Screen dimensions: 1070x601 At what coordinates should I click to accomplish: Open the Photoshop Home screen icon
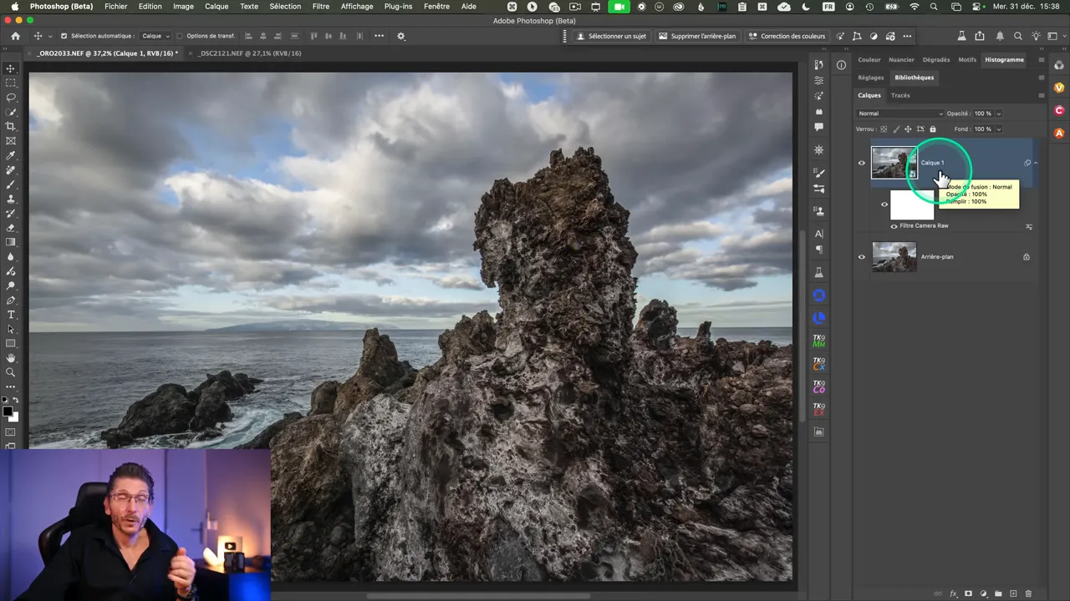(15, 36)
